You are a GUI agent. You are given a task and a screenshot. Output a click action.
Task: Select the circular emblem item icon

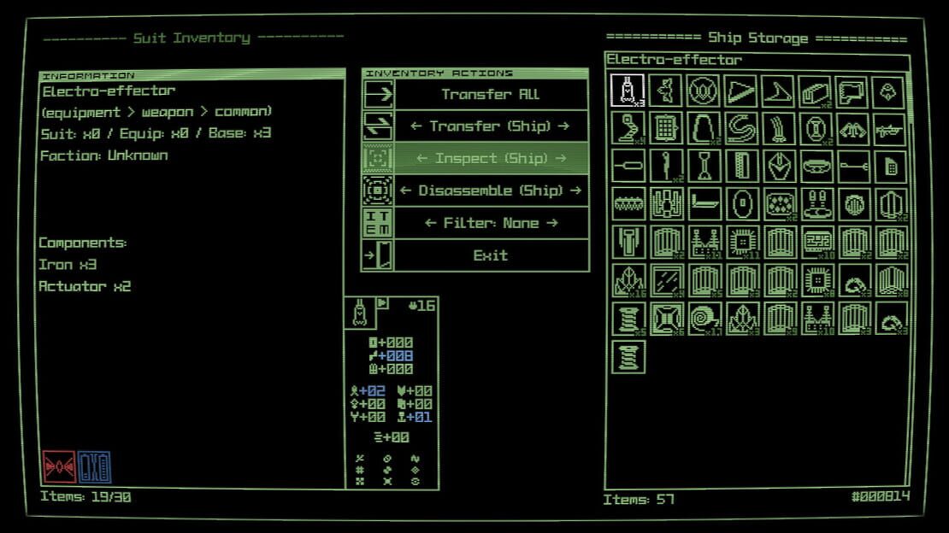tap(704, 91)
